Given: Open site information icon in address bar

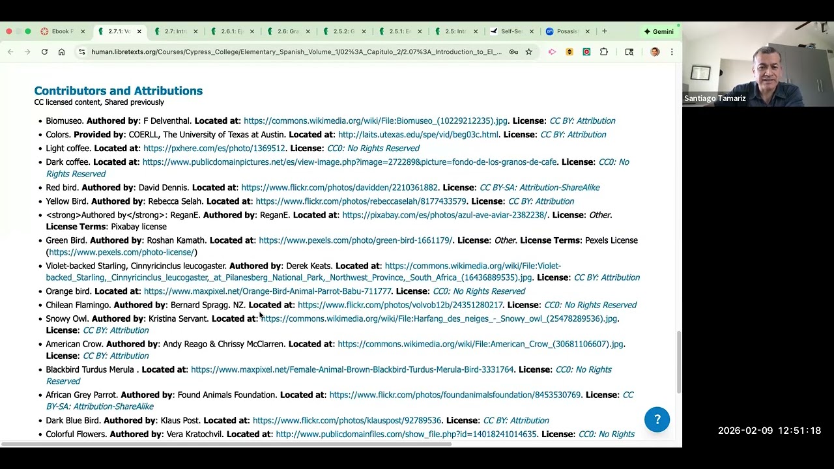Looking at the screenshot, I should pos(81,52).
